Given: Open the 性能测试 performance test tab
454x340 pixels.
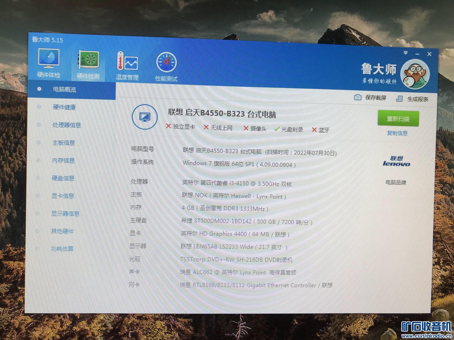Looking at the screenshot, I should [166, 67].
